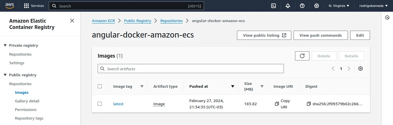
Task: Copy the image digest sha256
Action: [309, 104]
